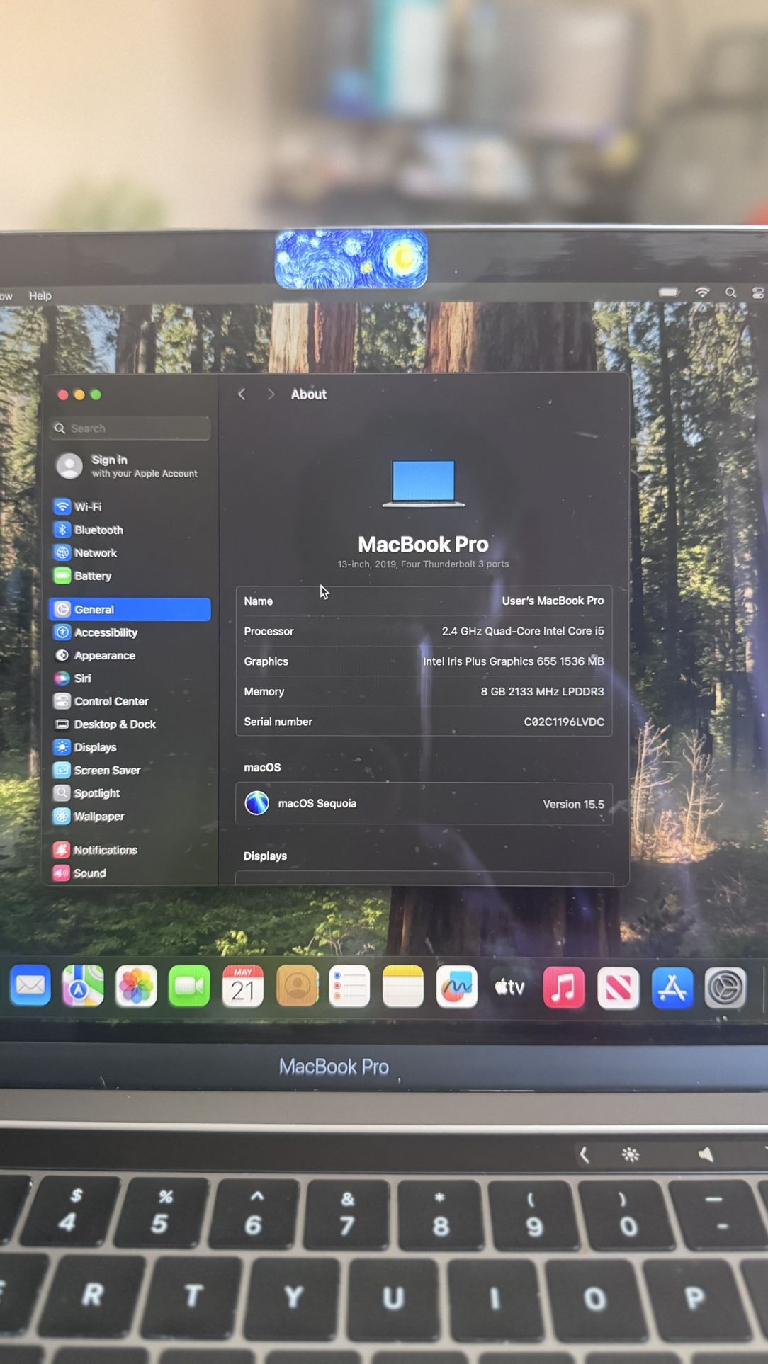Launch Music from the Dock
Image resolution: width=768 pixels, height=1364 pixels.
564,987
